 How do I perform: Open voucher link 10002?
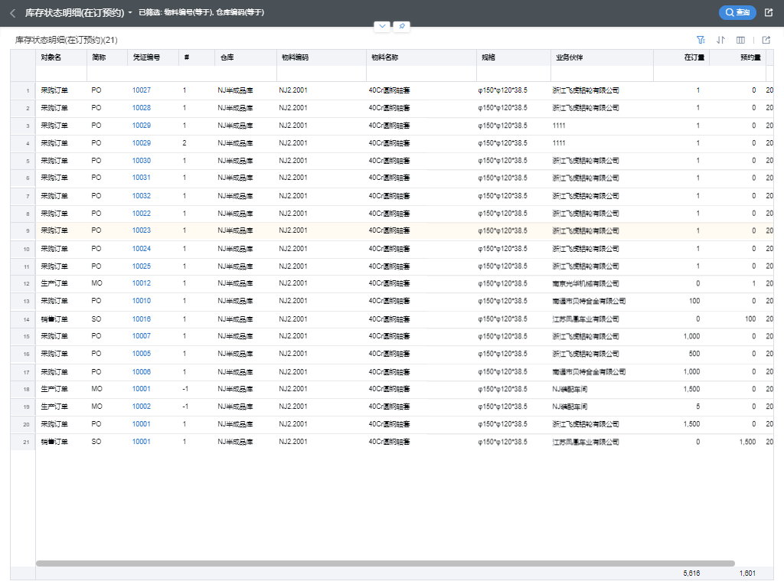click(142, 407)
